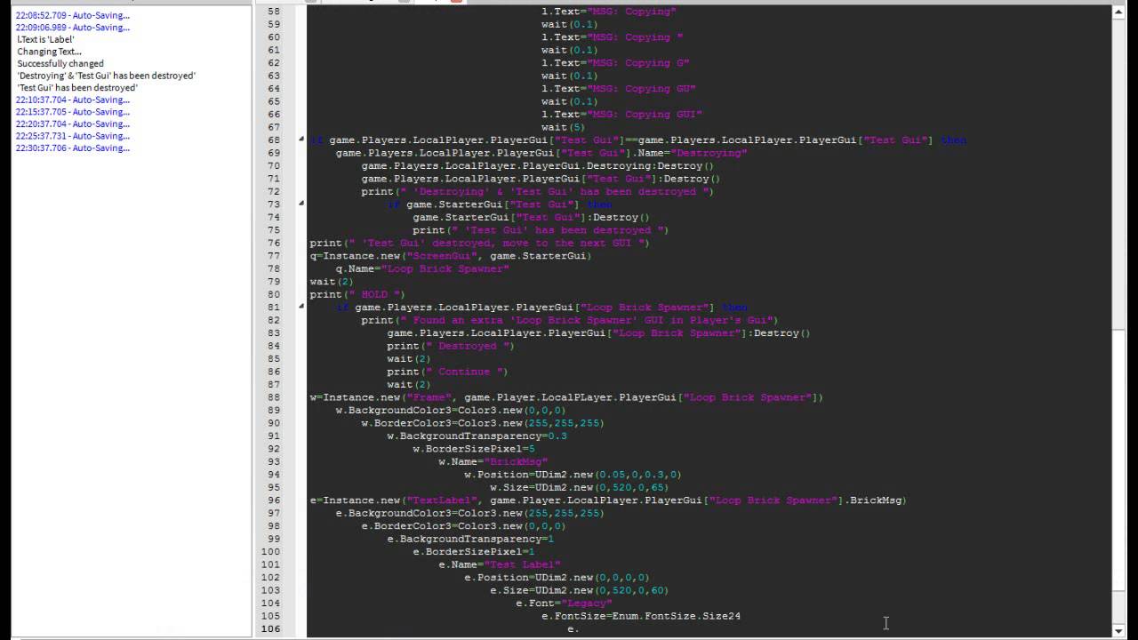This screenshot has width=1138, height=640.
Task: Collapse the code fold at line 81
Action: (301, 307)
